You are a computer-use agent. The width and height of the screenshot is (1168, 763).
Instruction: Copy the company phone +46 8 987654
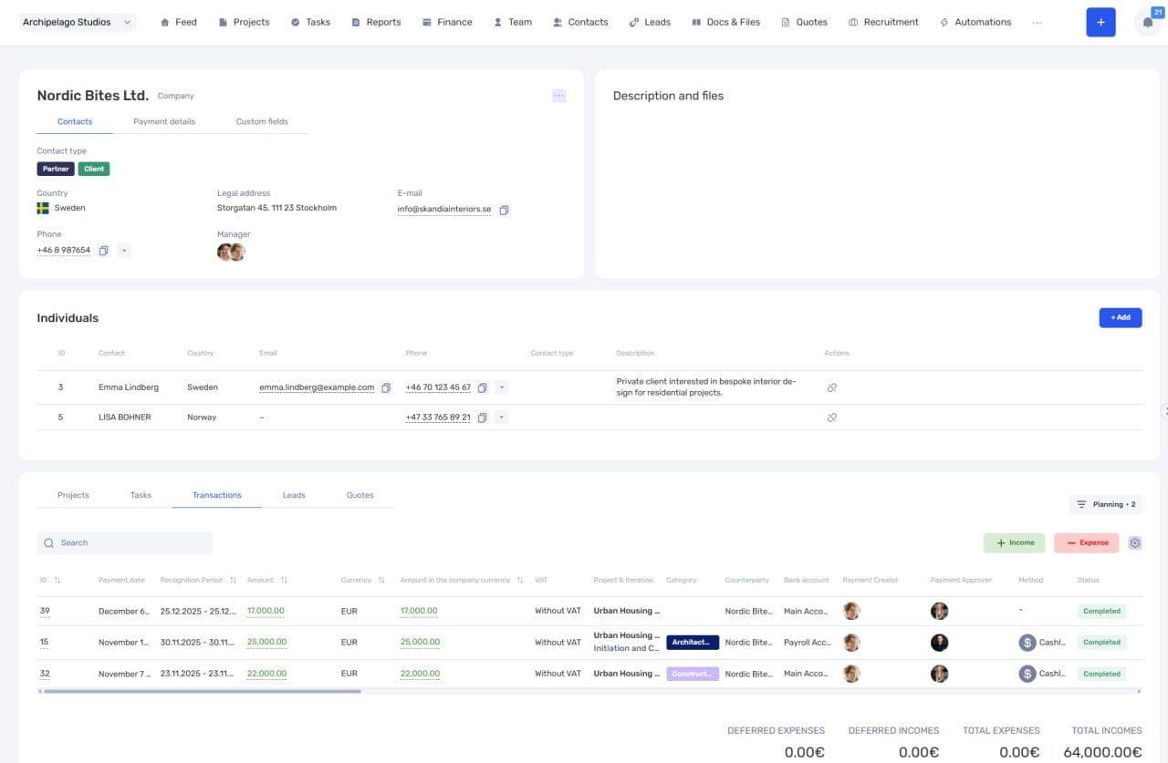click(x=104, y=251)
